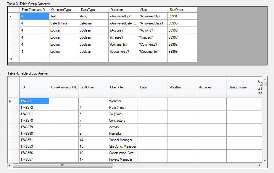Click the 'Weather' CheckItem cell

123,101
